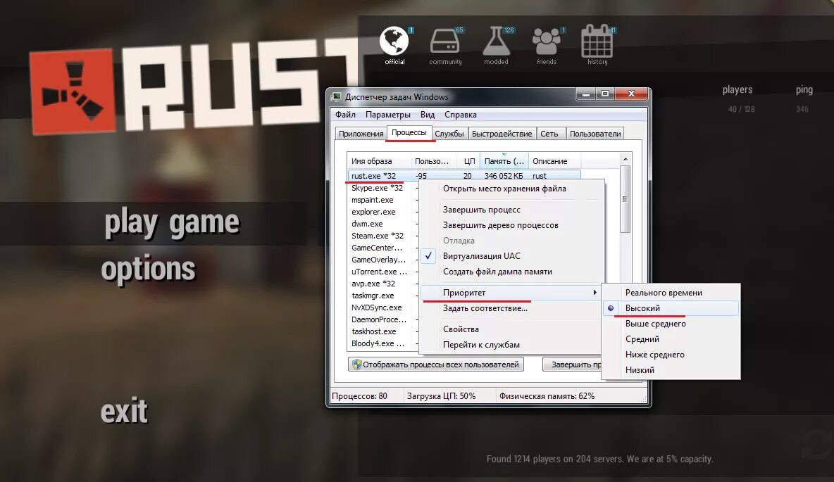Set priority to Низкий

(x=640, y=370)
